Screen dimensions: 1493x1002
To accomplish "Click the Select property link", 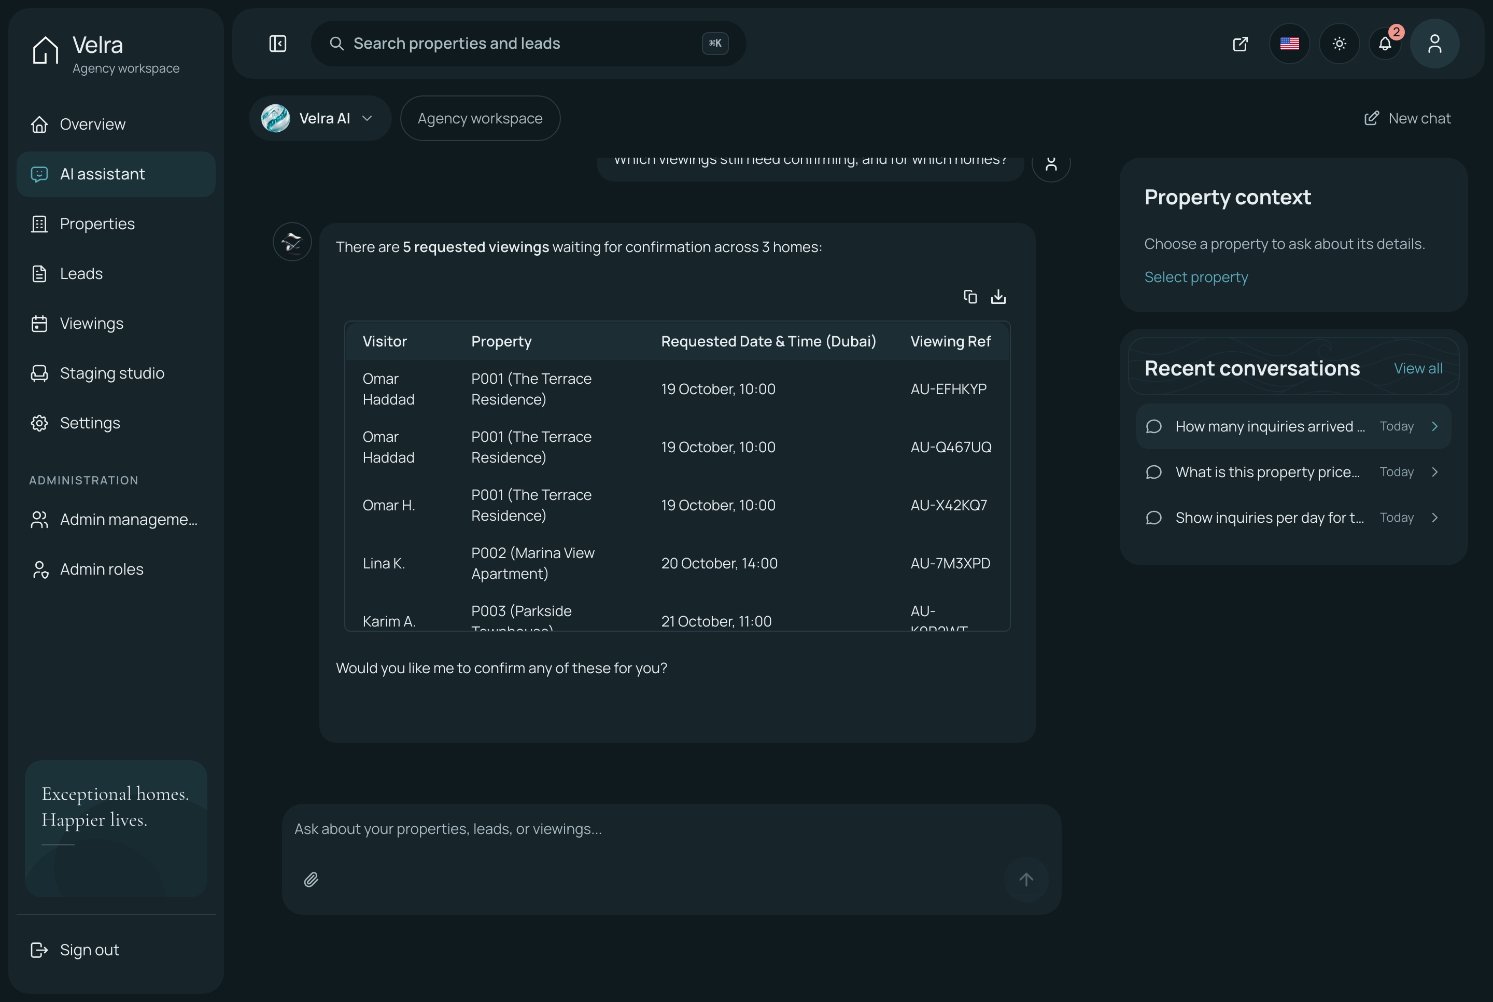I will (1195, 277).
